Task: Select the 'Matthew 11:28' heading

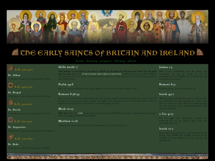Action: click(68, 121)
